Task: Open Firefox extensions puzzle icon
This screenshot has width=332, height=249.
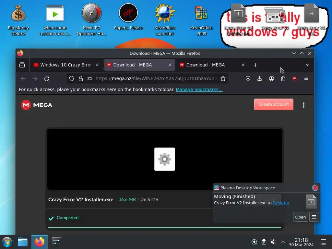Action: click(x=283, y=78)
